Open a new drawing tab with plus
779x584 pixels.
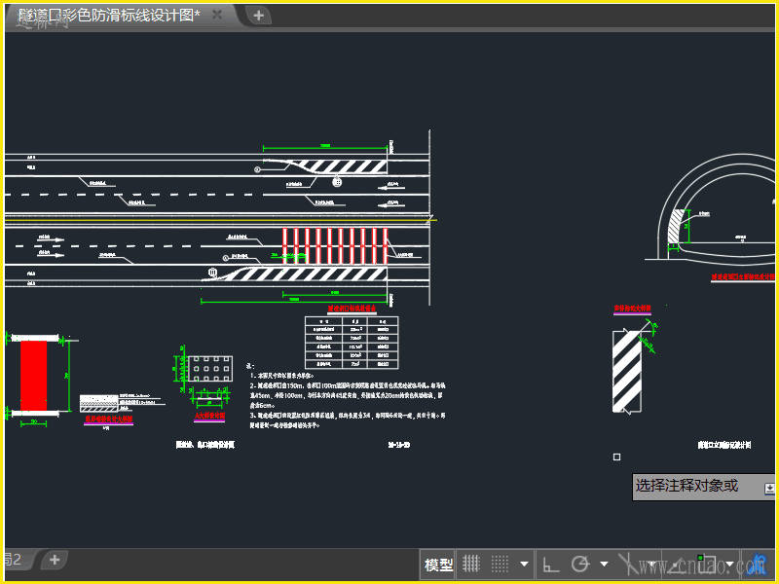(x=258, y=15)
